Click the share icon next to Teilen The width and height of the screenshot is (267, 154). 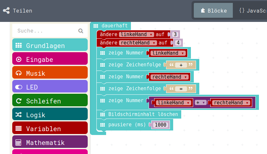[6, 11]
